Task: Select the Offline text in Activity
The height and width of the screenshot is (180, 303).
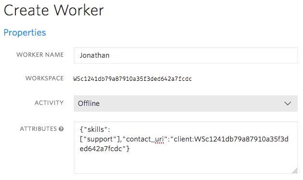Action: pos(89,103)
